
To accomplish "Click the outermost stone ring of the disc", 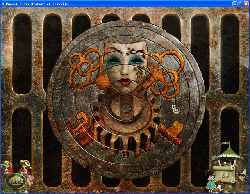I will (198, 99).
